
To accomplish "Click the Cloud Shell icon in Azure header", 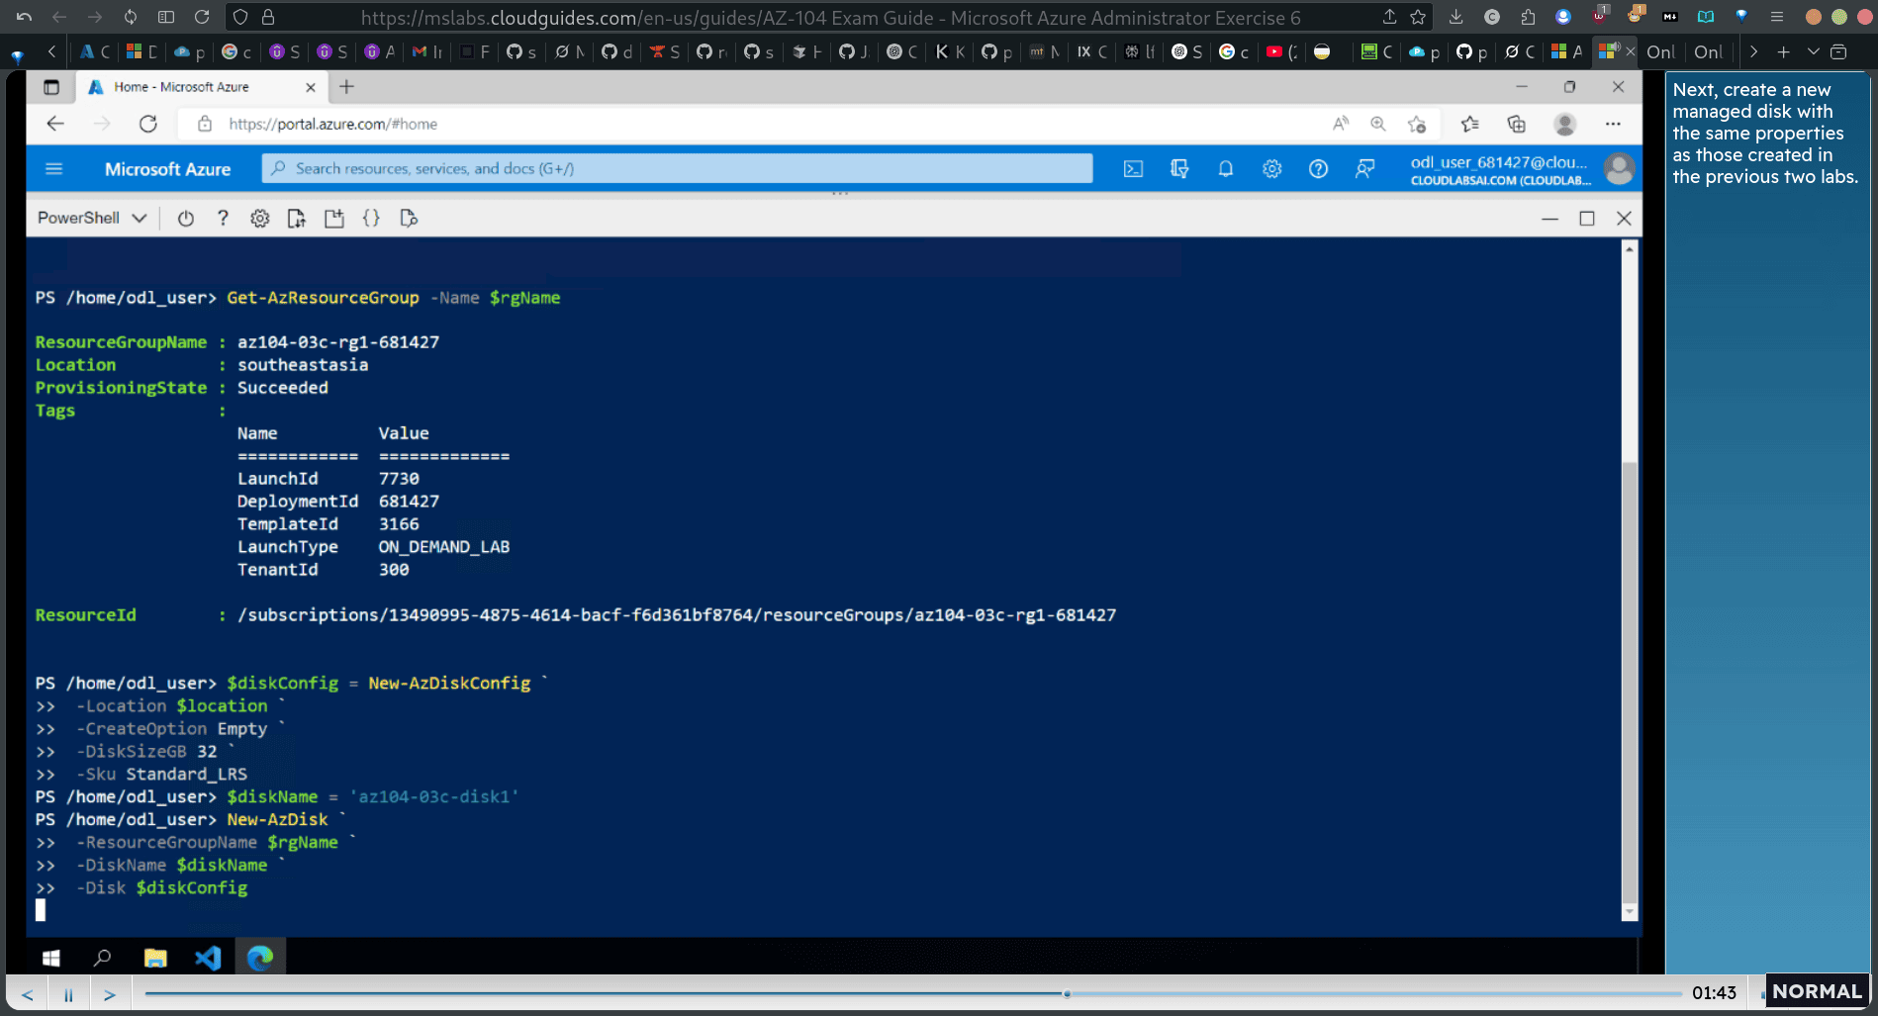I will [1133, 169].
